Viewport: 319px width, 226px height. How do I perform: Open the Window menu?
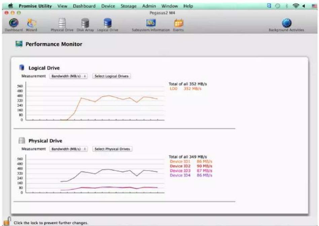pyautogui.click(x=170, y=6)
